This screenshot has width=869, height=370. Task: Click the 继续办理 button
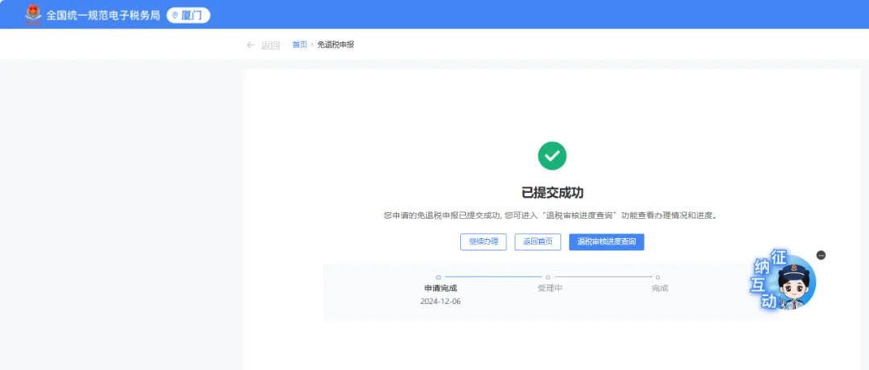[484, 242]
